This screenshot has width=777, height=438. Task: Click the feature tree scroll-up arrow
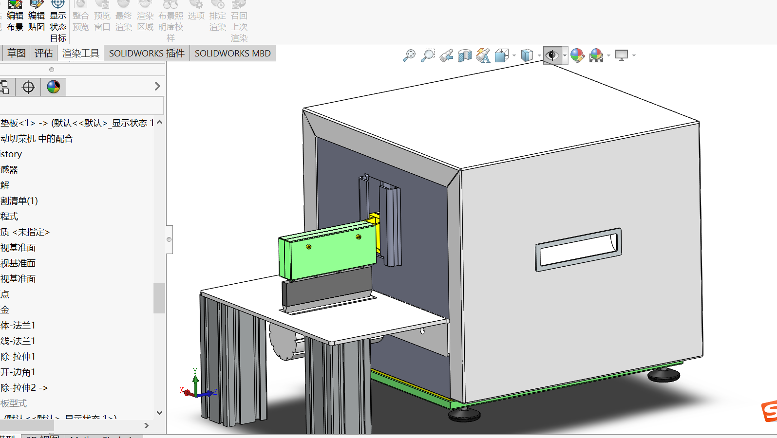click(159, 122)
